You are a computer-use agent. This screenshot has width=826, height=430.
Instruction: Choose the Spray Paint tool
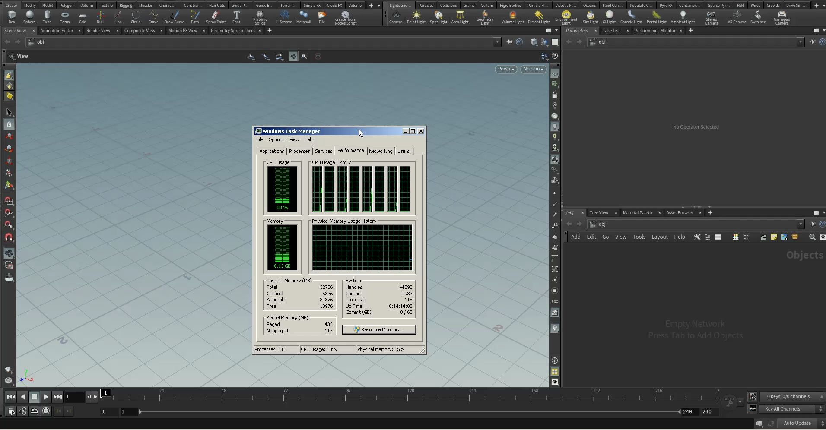pyautogui.click(x=216, y=17)
